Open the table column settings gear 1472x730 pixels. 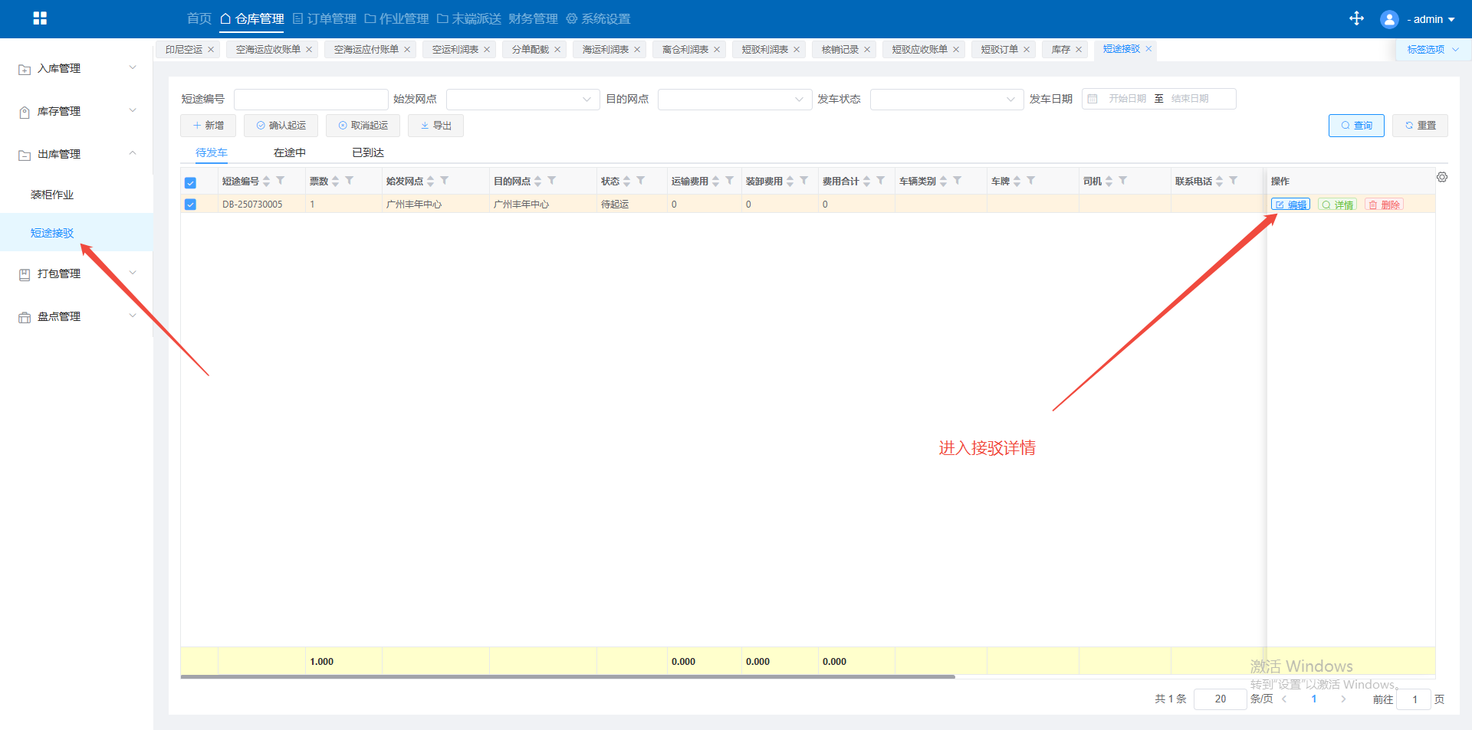point(1441,177)
